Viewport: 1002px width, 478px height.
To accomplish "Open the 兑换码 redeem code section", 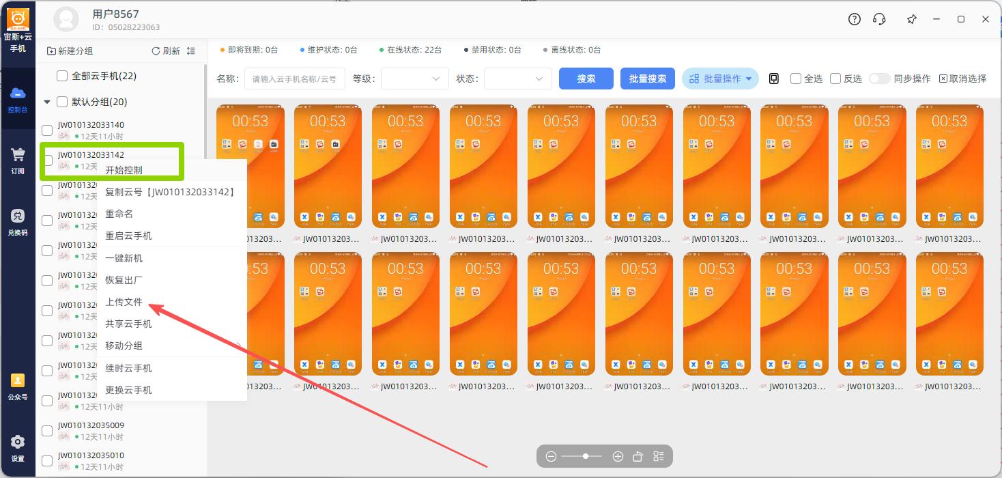I will (x=18, y=222).
